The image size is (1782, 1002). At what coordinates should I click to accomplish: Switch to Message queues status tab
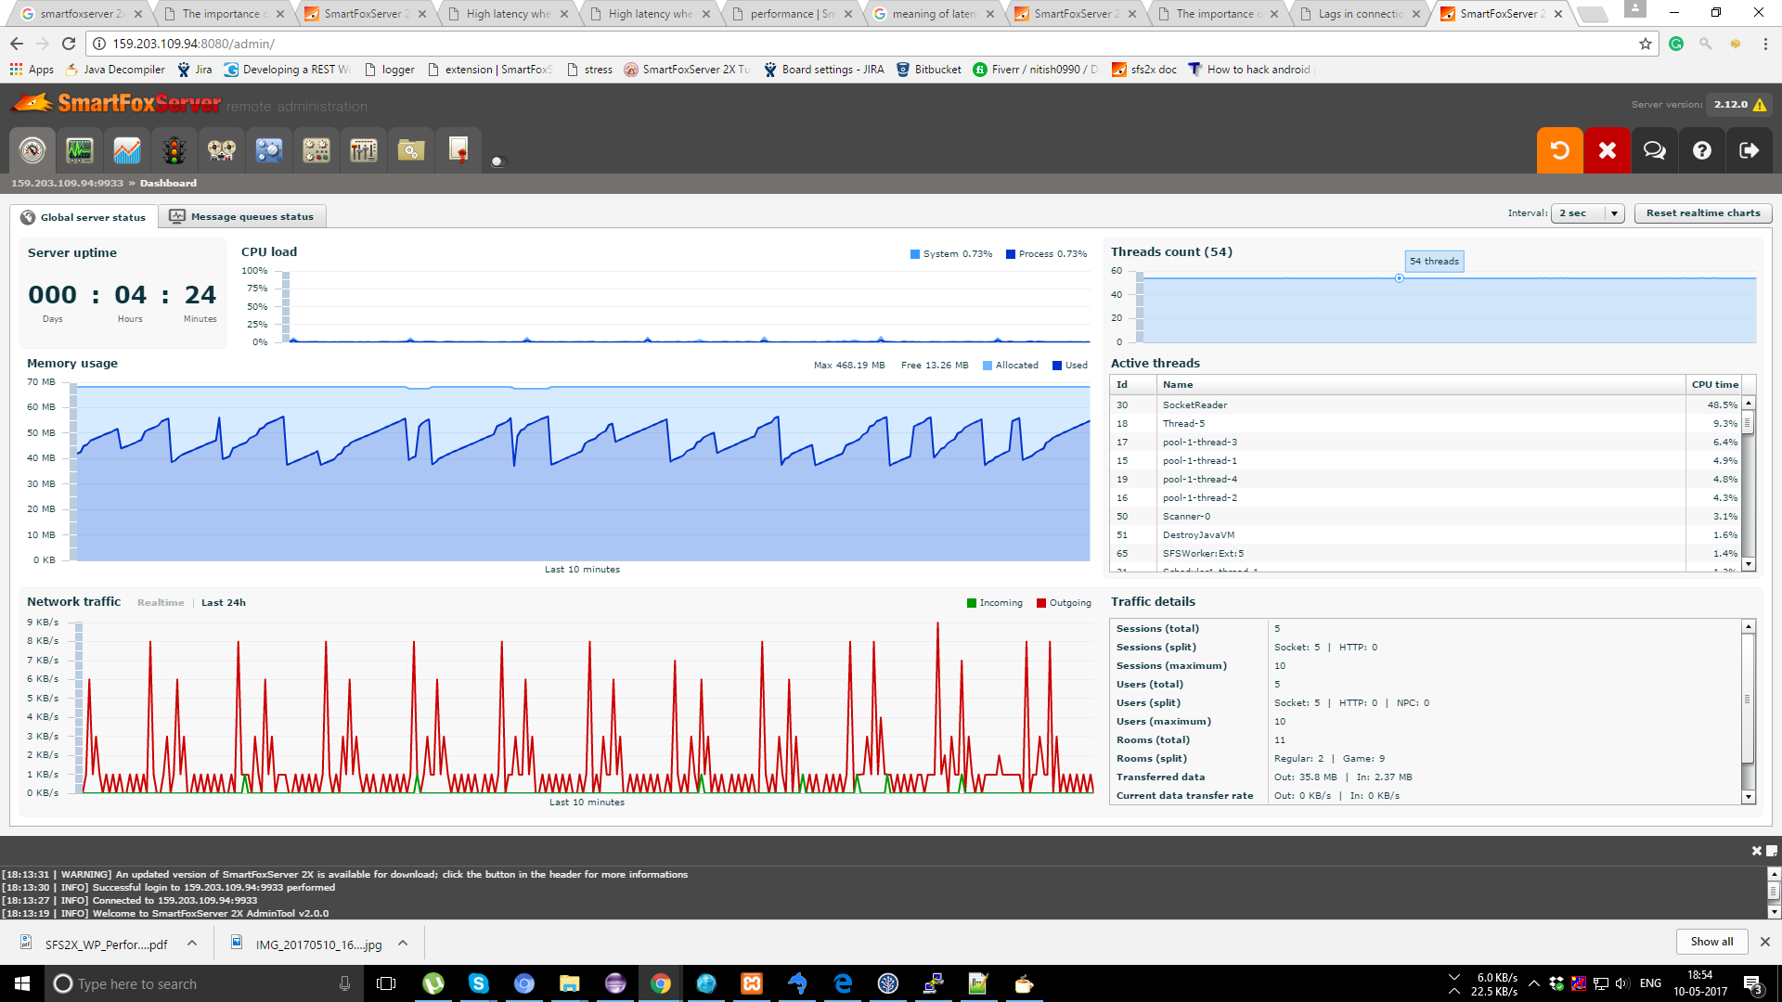pyautogui.click(x=242, y=217)
